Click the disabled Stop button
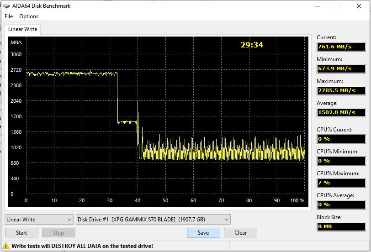 click(58, 233)
